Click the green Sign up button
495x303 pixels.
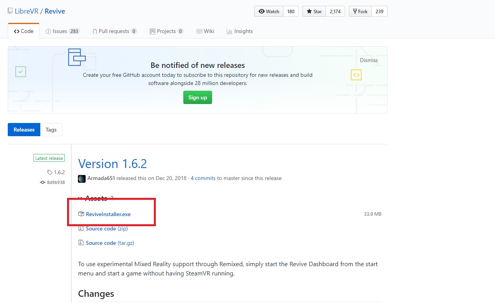click(198, 97)
